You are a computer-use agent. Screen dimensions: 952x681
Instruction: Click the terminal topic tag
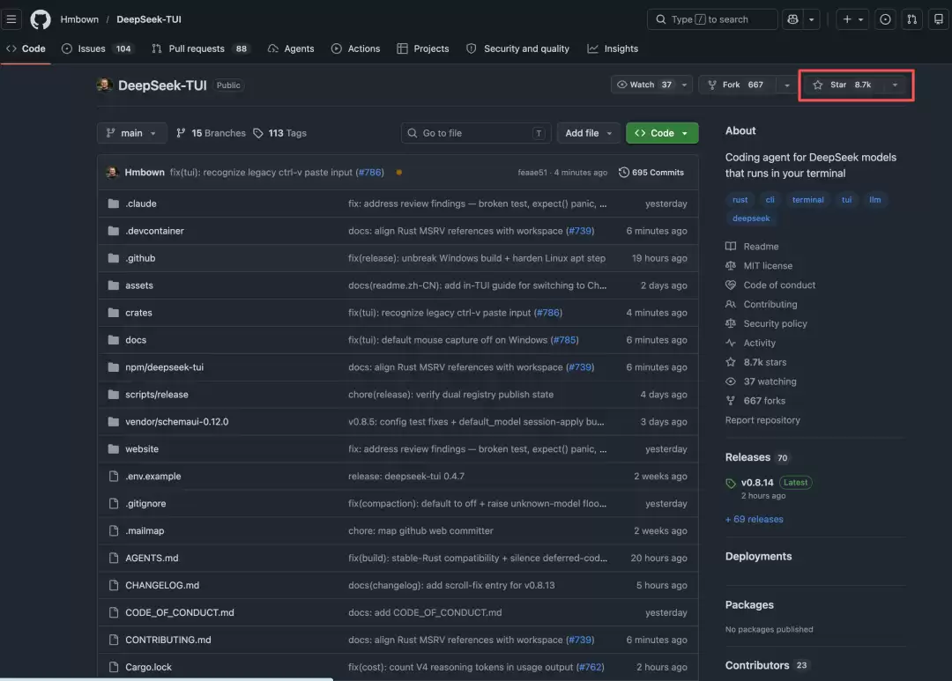(x=807, y=200)
